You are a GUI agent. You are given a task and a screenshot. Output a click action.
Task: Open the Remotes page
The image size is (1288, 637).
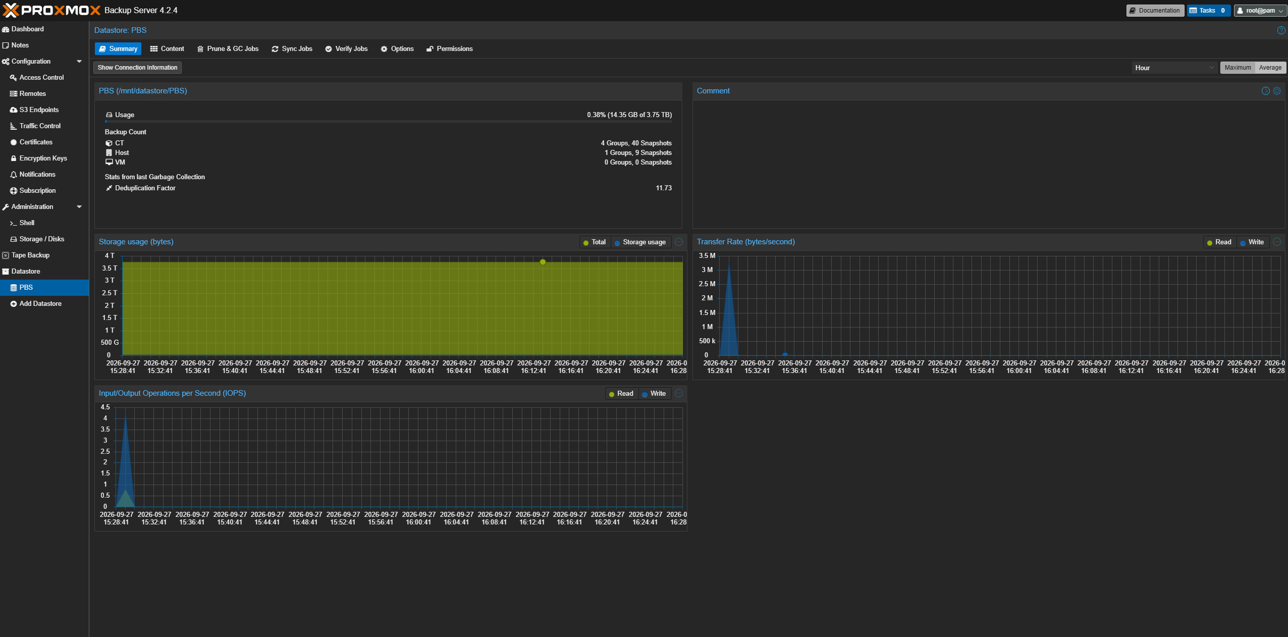click(44, 94)
